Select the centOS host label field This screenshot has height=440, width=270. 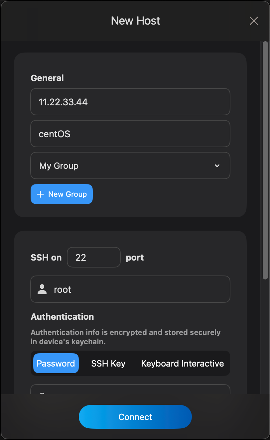pos(130,134)
